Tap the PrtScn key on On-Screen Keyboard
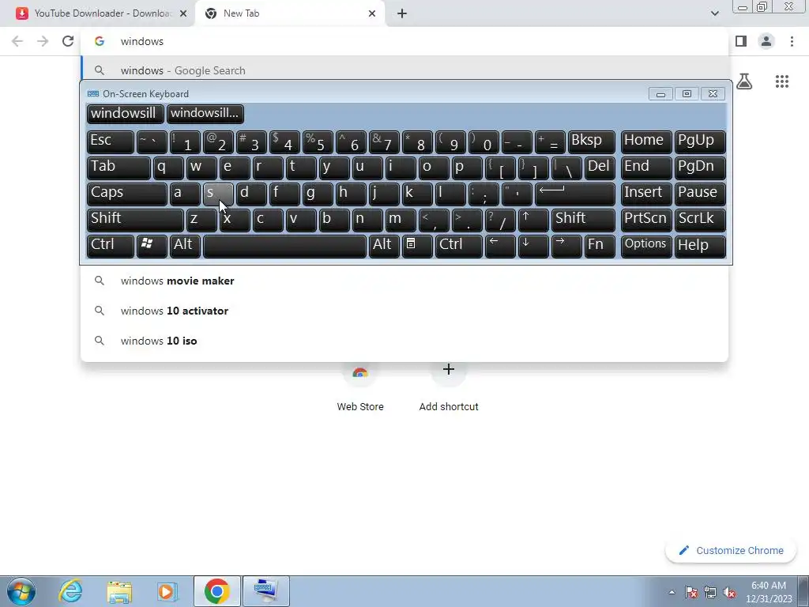 point(646,220)
